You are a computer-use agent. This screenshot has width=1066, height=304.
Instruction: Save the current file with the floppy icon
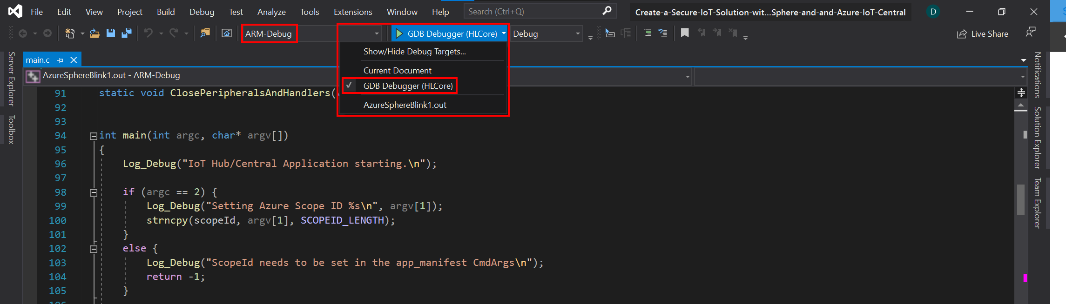pos(111,33)
